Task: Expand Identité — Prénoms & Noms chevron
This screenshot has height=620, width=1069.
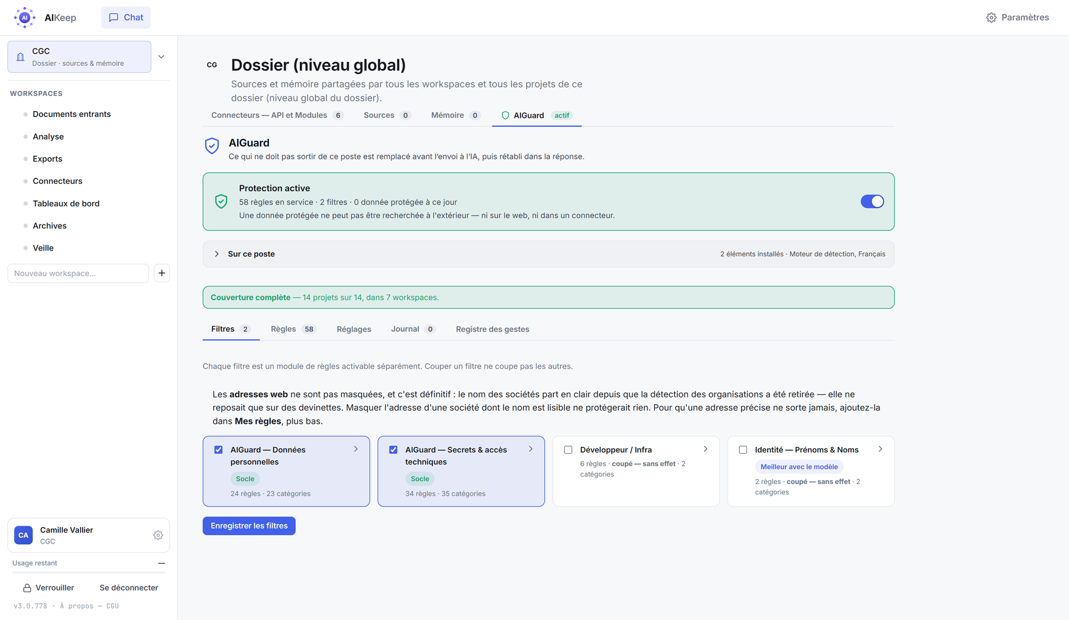Action: (x=881, y=450)
